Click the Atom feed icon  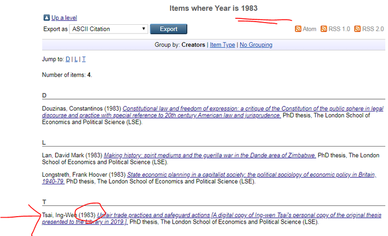click(298, 29)
